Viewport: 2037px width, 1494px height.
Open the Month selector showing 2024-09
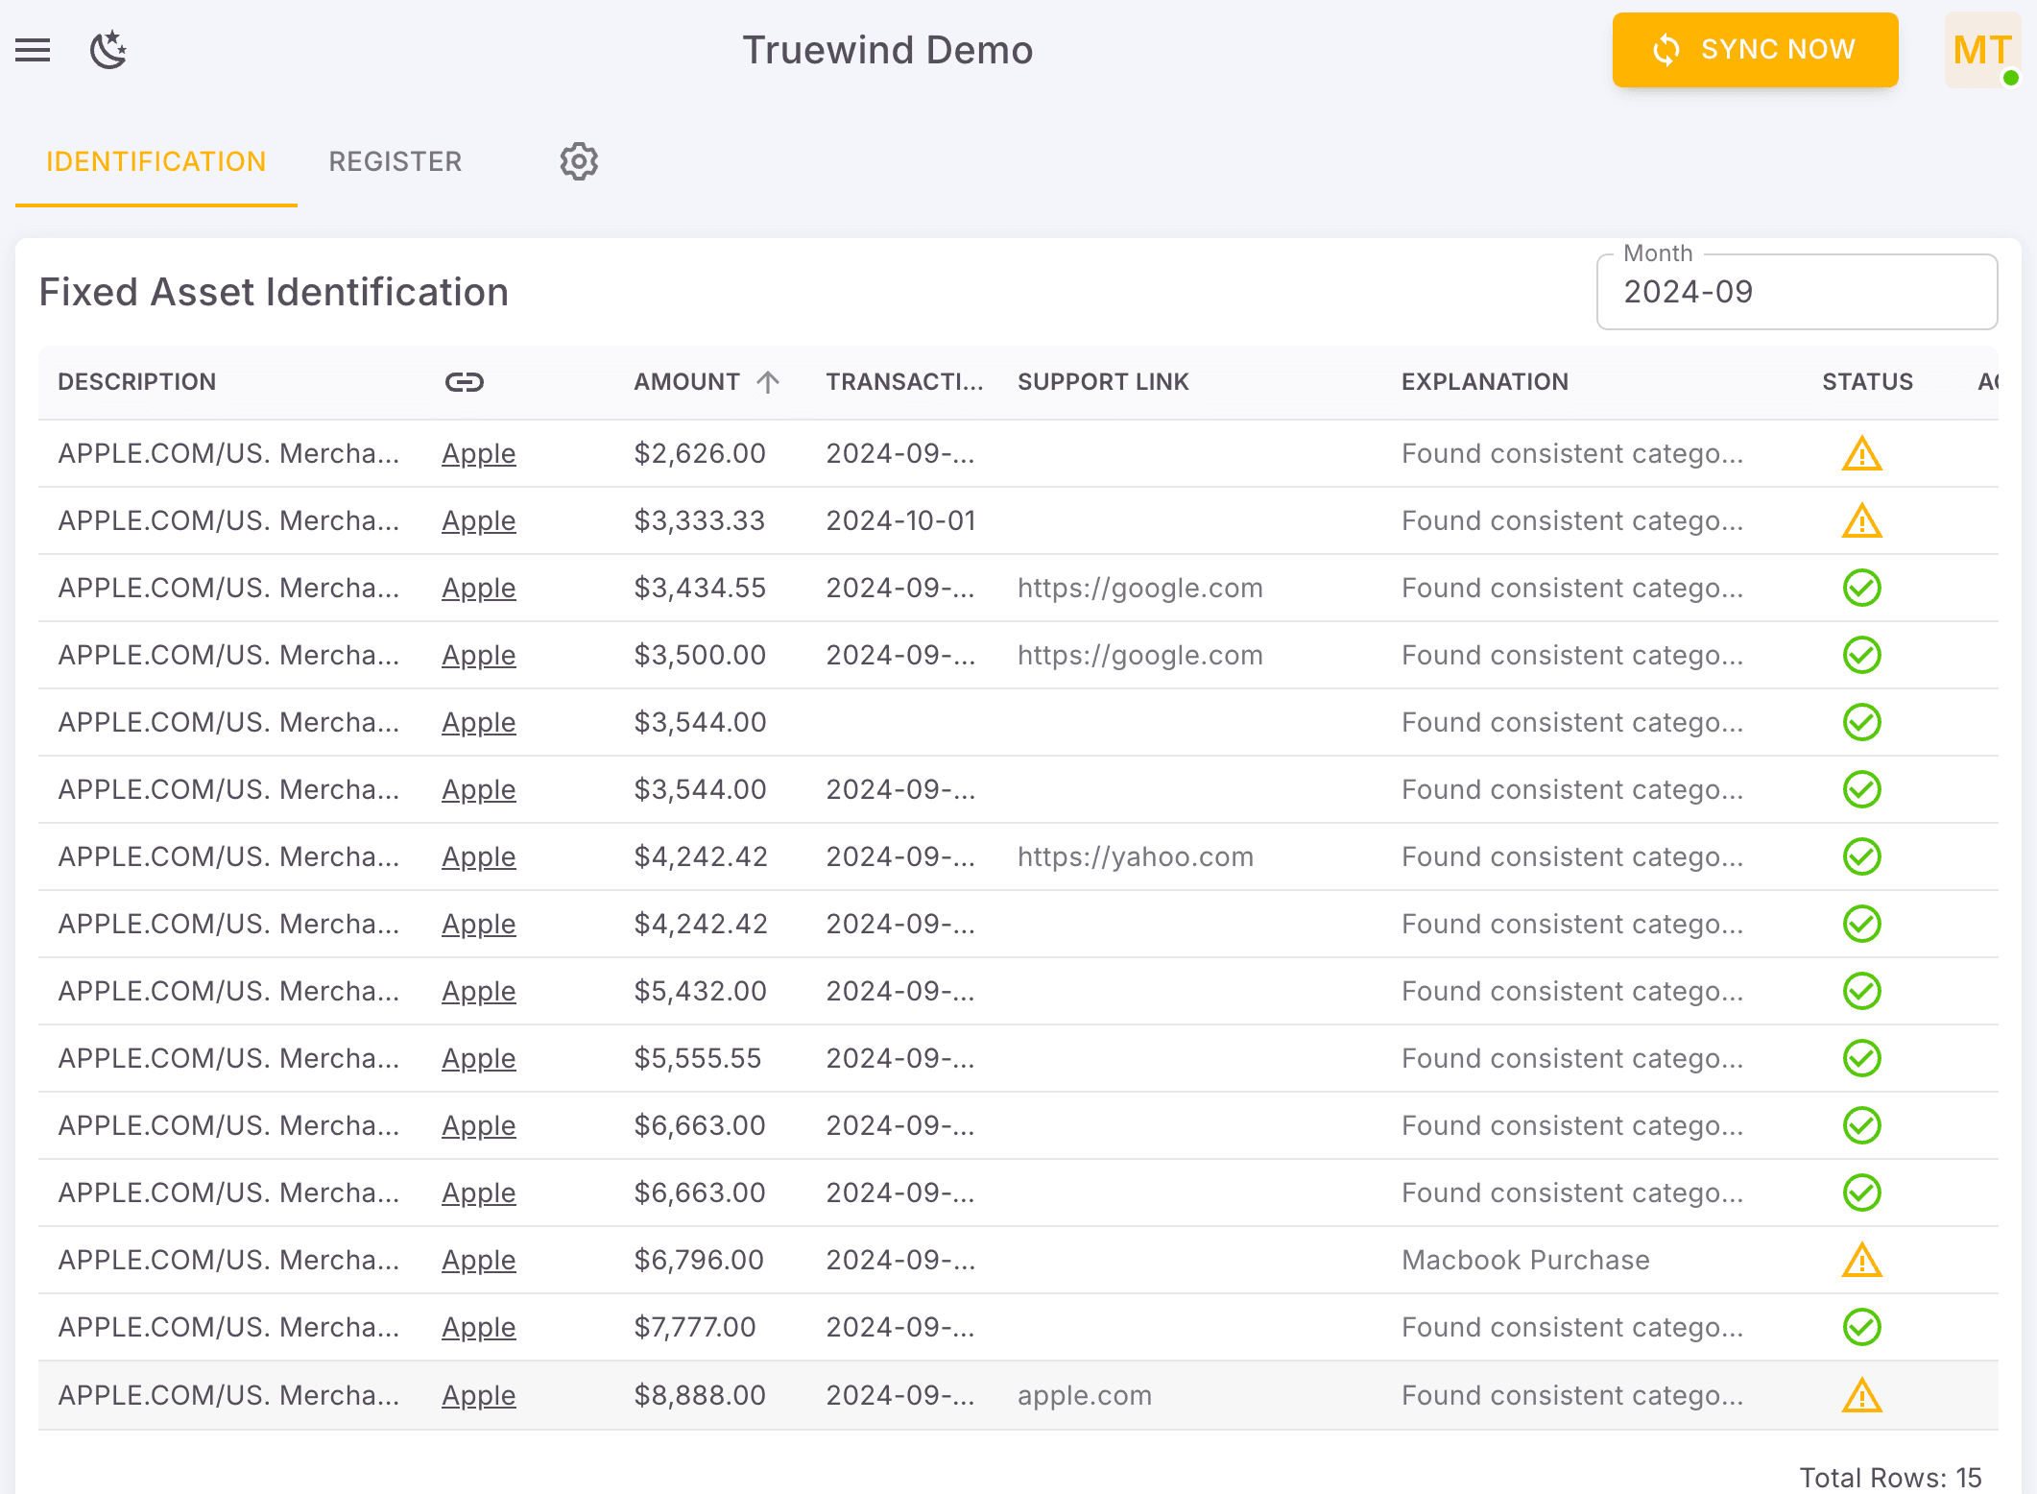[1796, 292]
